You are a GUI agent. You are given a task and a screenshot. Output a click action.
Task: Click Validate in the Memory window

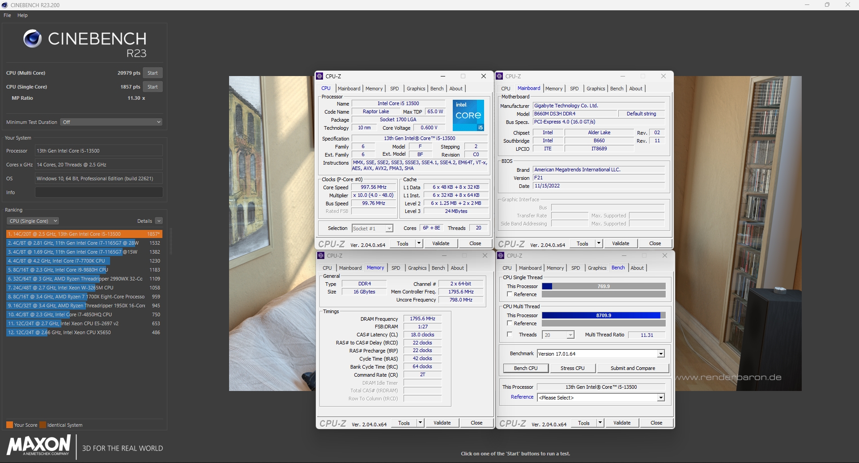442,423
